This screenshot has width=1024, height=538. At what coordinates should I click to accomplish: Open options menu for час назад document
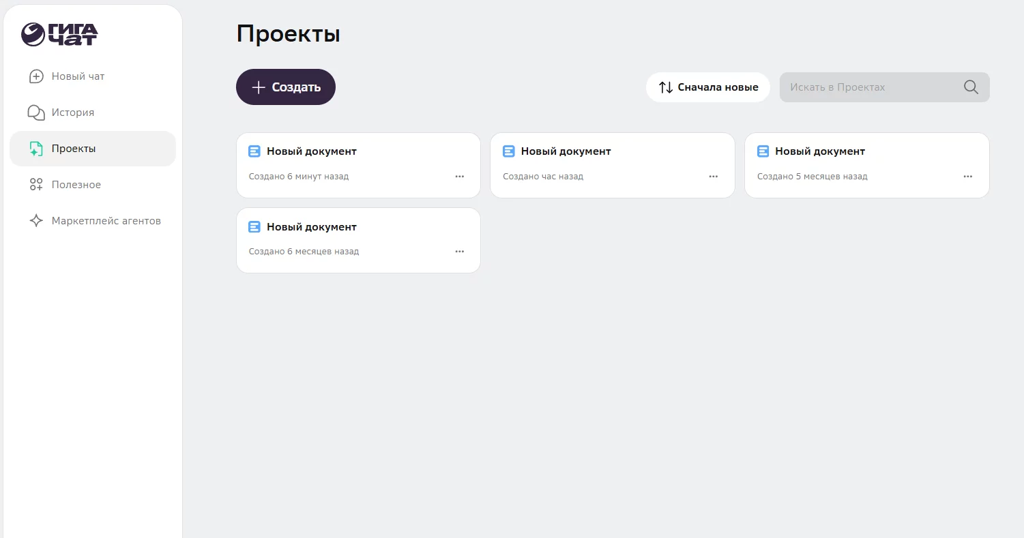click(713, 177)
